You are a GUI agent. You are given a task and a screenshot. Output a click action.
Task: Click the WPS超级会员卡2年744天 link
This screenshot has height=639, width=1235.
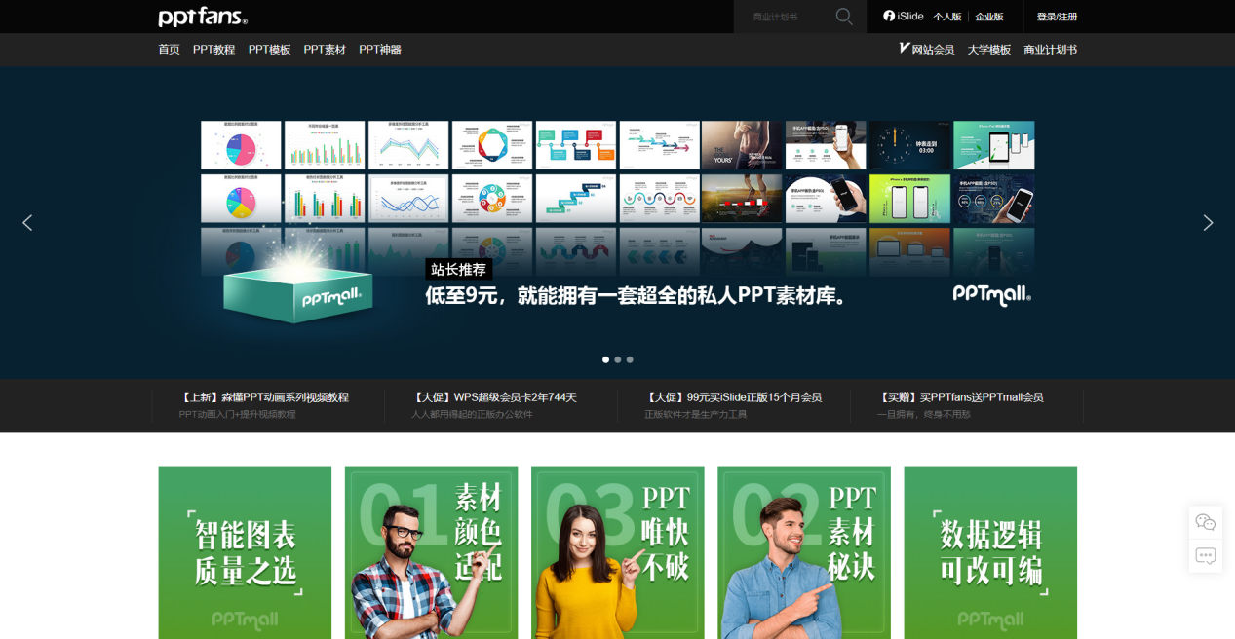494,397
